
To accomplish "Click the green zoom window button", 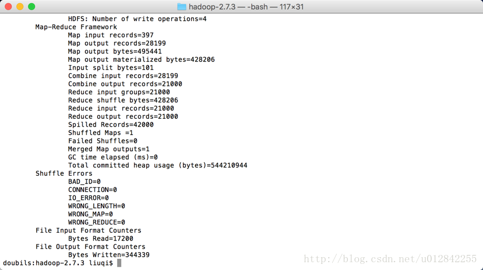I will point(31,7).
